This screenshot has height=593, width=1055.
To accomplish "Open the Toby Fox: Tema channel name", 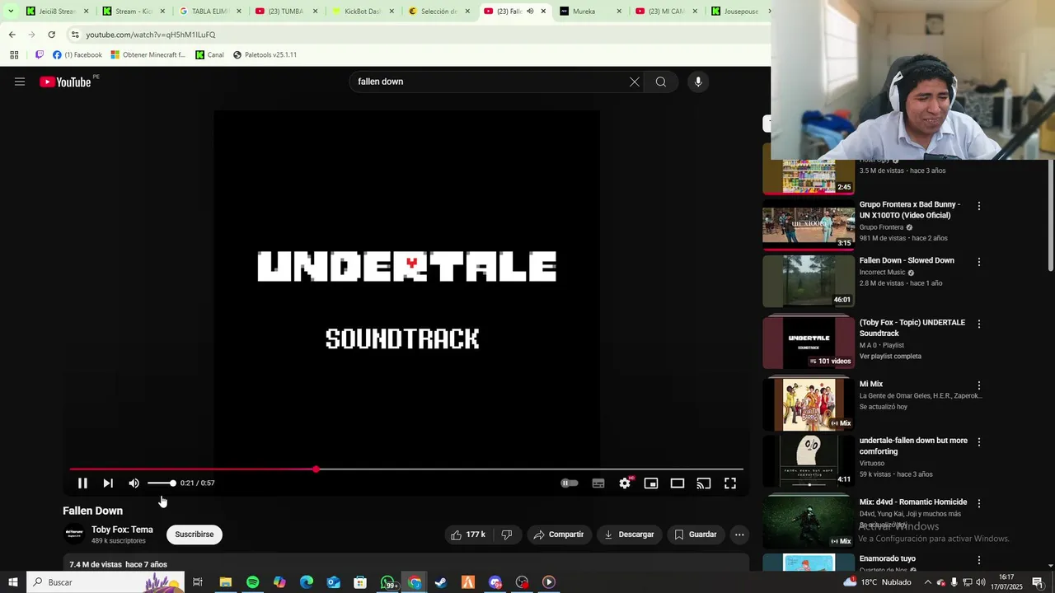I will (x=122, y=530).
